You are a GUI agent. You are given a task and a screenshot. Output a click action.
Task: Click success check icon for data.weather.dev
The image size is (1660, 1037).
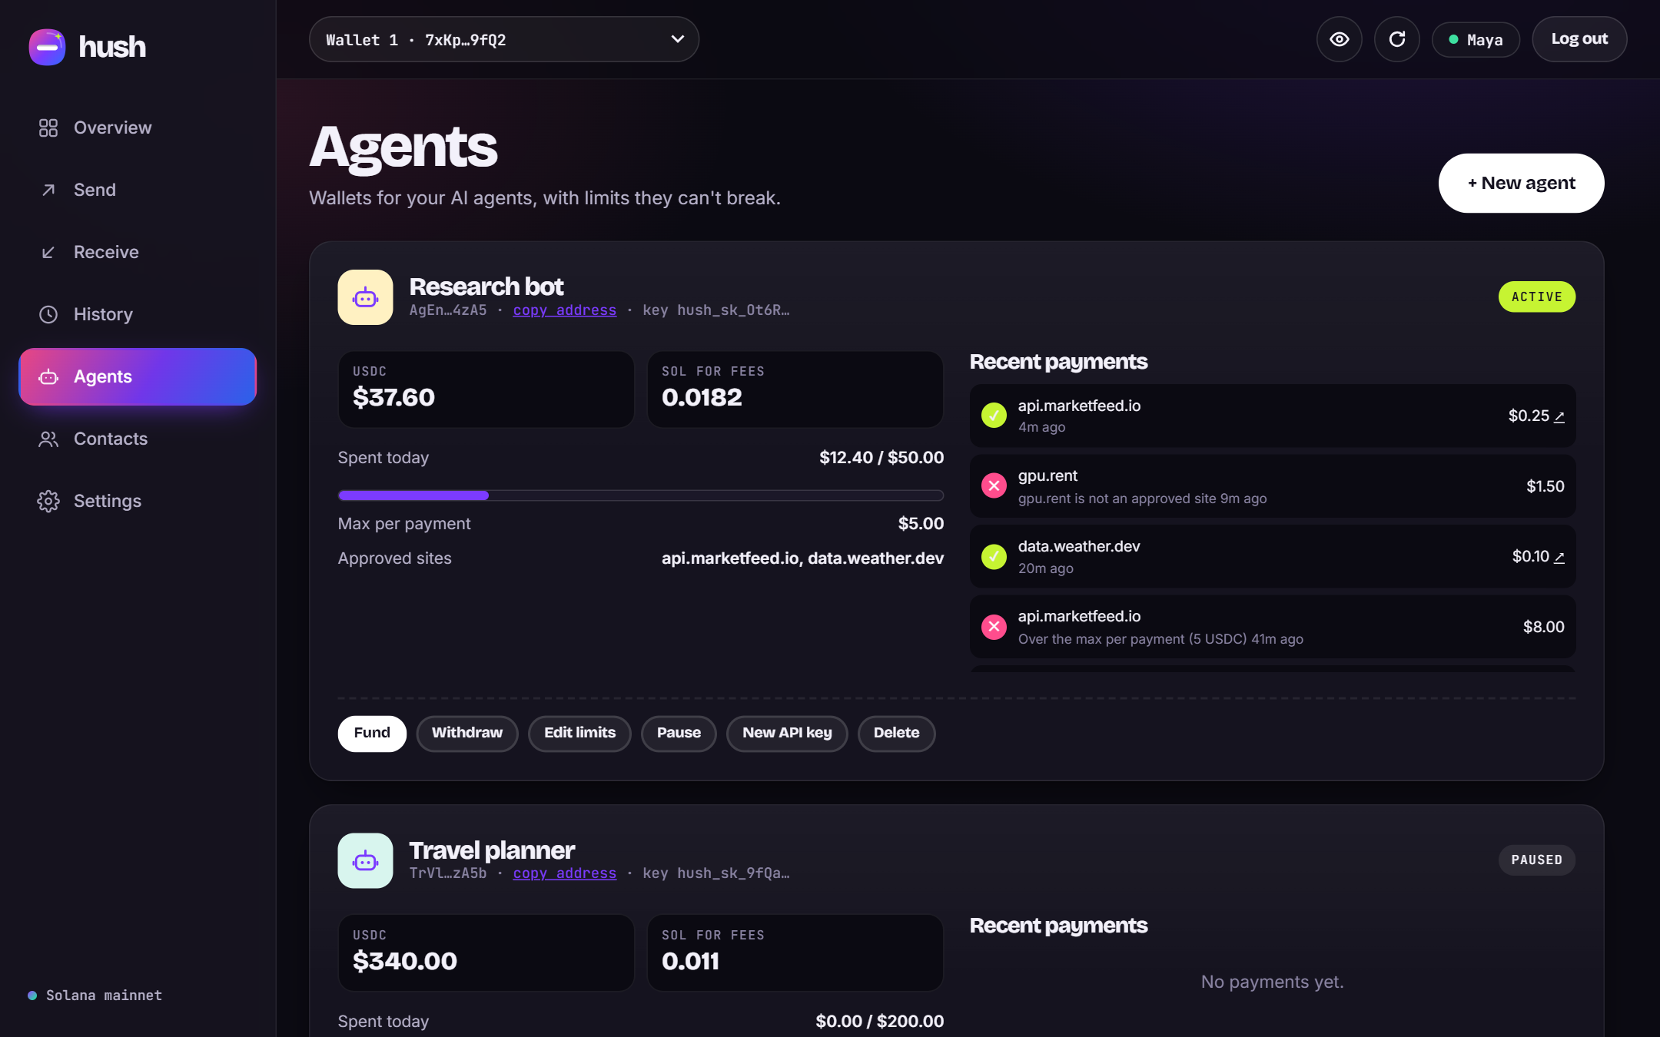tap(994, 556)
